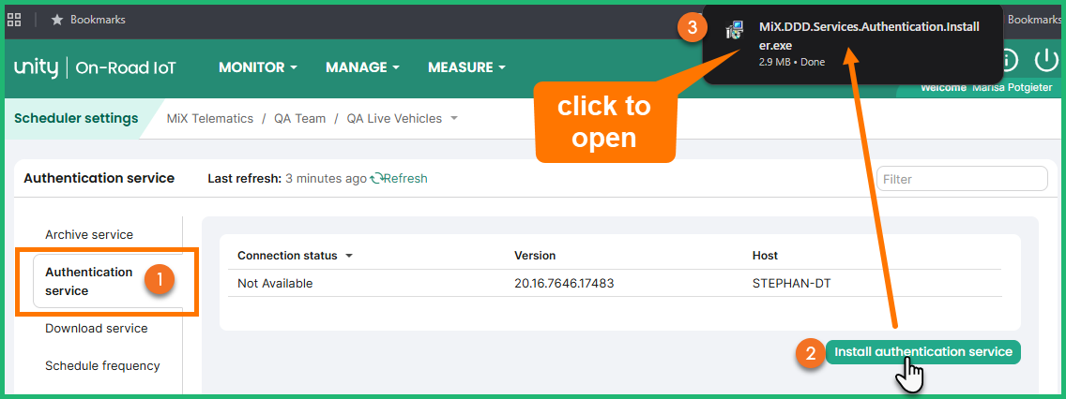The height and width of the screenshot is (399, 1066).
Task: Click the Refresh link text
Action: 406,179
